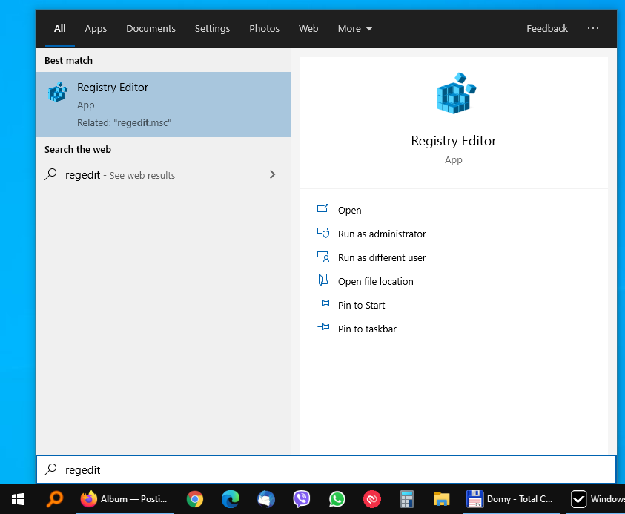The image size is (625, 514).
Task: Click the Run as different user icon
Action: 323,257
